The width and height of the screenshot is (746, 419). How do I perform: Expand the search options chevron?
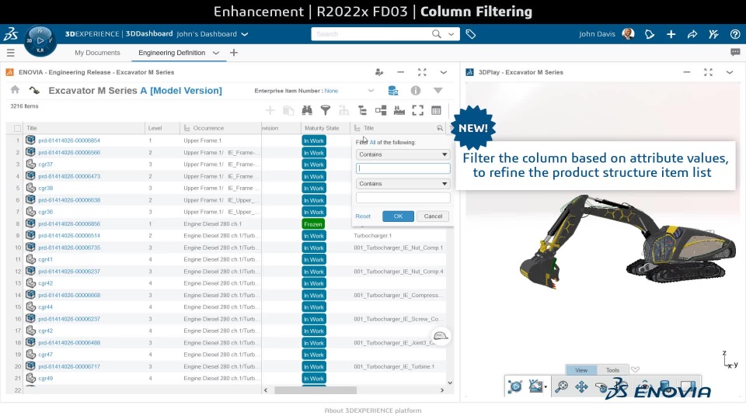point(451,34)
